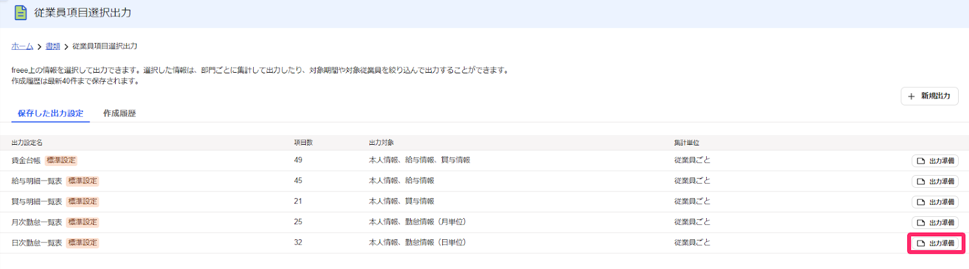Switch to the 作成履歴 tab
The height and width of the screenshot is (269, 969).
coord(119,113)
